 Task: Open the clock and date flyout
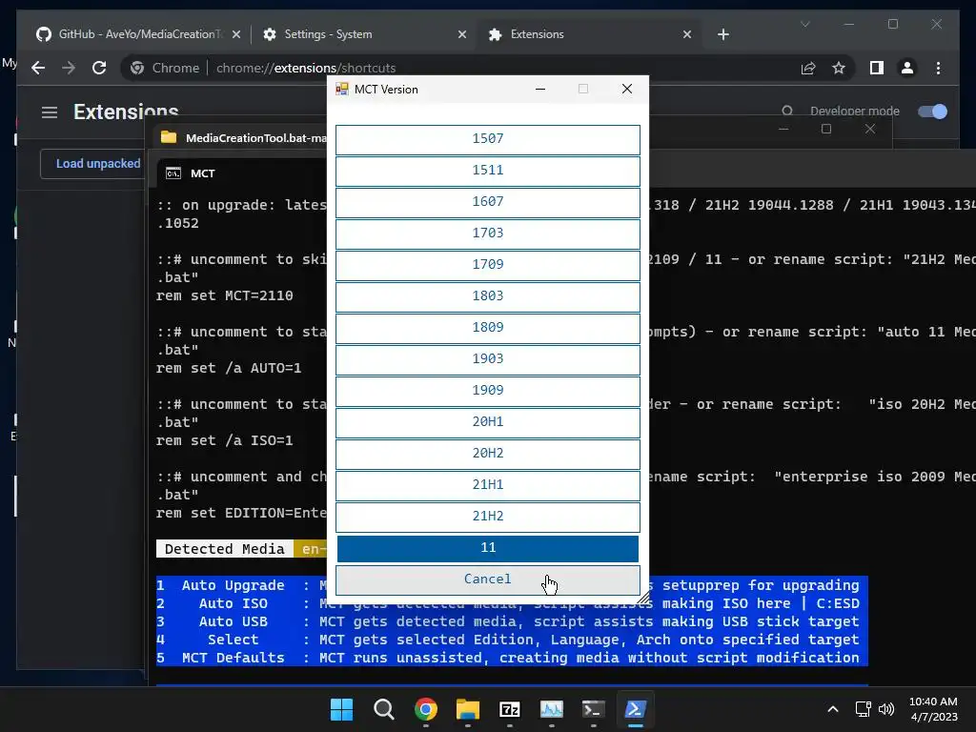coord(933,709)
